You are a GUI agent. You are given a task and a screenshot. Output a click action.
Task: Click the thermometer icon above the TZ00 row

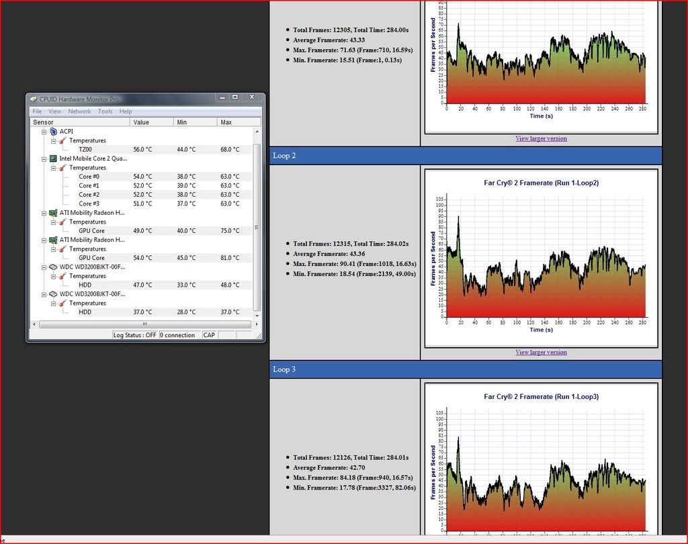coord(62,141)
